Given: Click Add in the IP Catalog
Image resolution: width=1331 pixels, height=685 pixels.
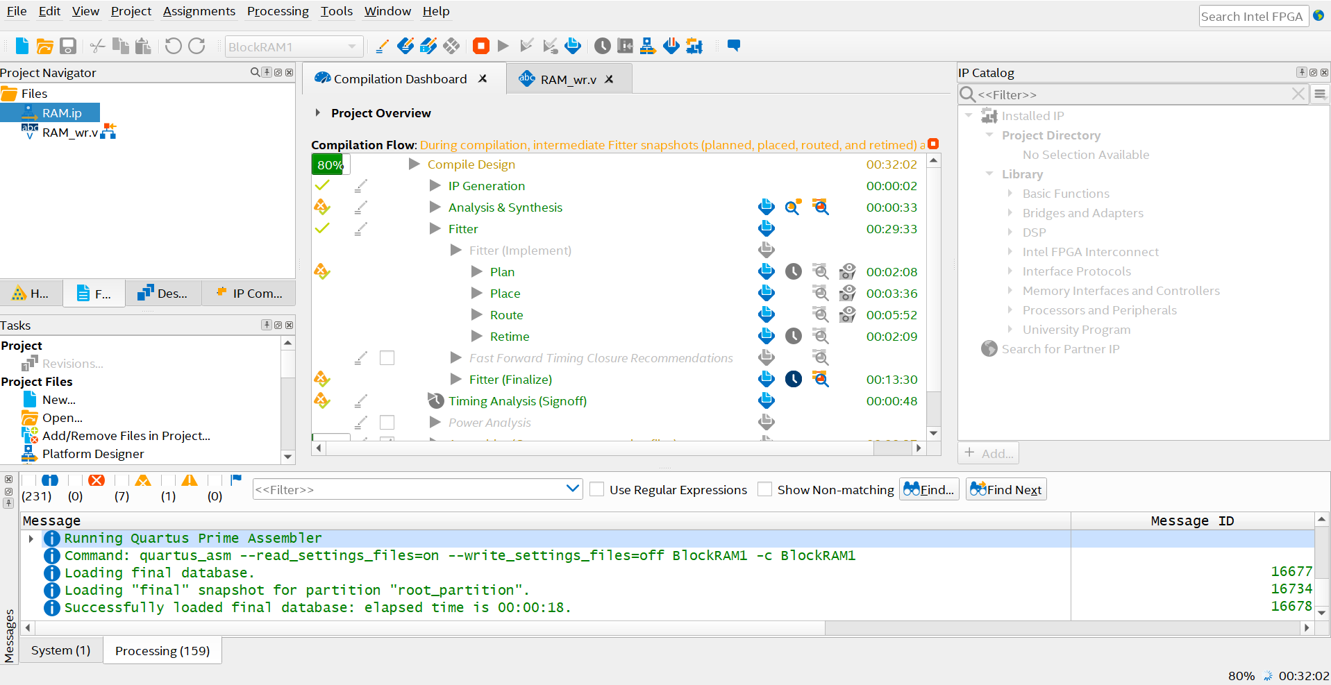Looking at the screenshot, I should point(988,453).
